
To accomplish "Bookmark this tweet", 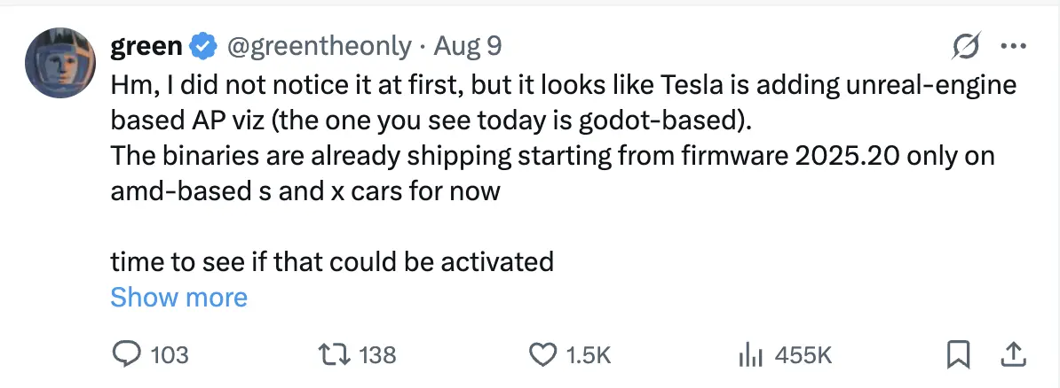I will tap(958, 355).
